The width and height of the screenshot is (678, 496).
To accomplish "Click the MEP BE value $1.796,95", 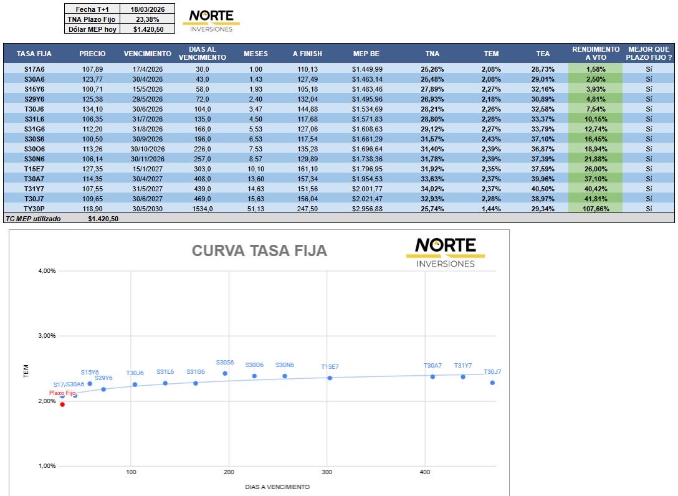I will point(366,169).
